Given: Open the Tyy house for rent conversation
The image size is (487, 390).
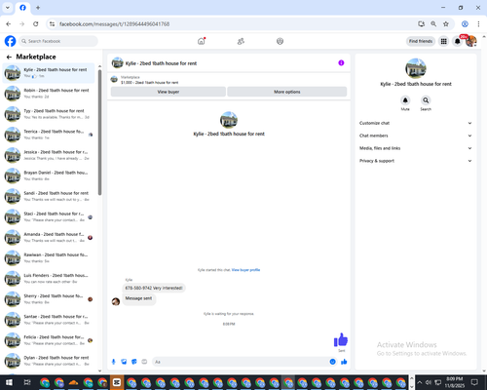Looking at the screenshot, I should click(x=49, y=114).
